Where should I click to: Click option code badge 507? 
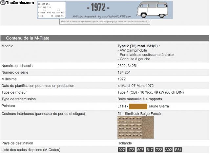click(x=140, y=150)
